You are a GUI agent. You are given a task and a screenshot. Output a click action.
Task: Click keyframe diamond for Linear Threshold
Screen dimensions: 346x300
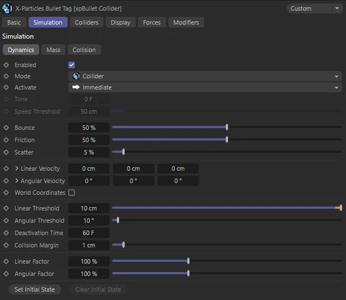[6, 208]
